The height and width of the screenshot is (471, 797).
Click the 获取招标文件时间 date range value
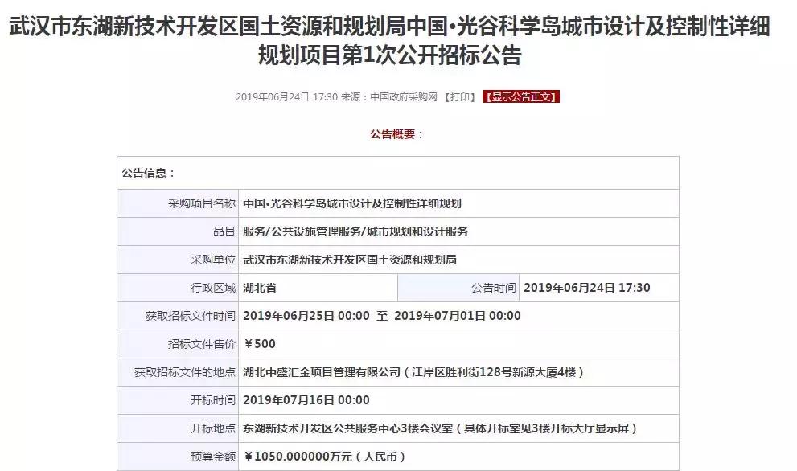click(378, 316)
